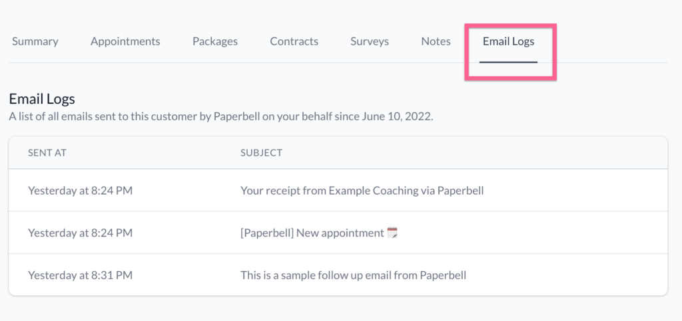Click the calendar emoji in New appointment subject

pos(392,233)
